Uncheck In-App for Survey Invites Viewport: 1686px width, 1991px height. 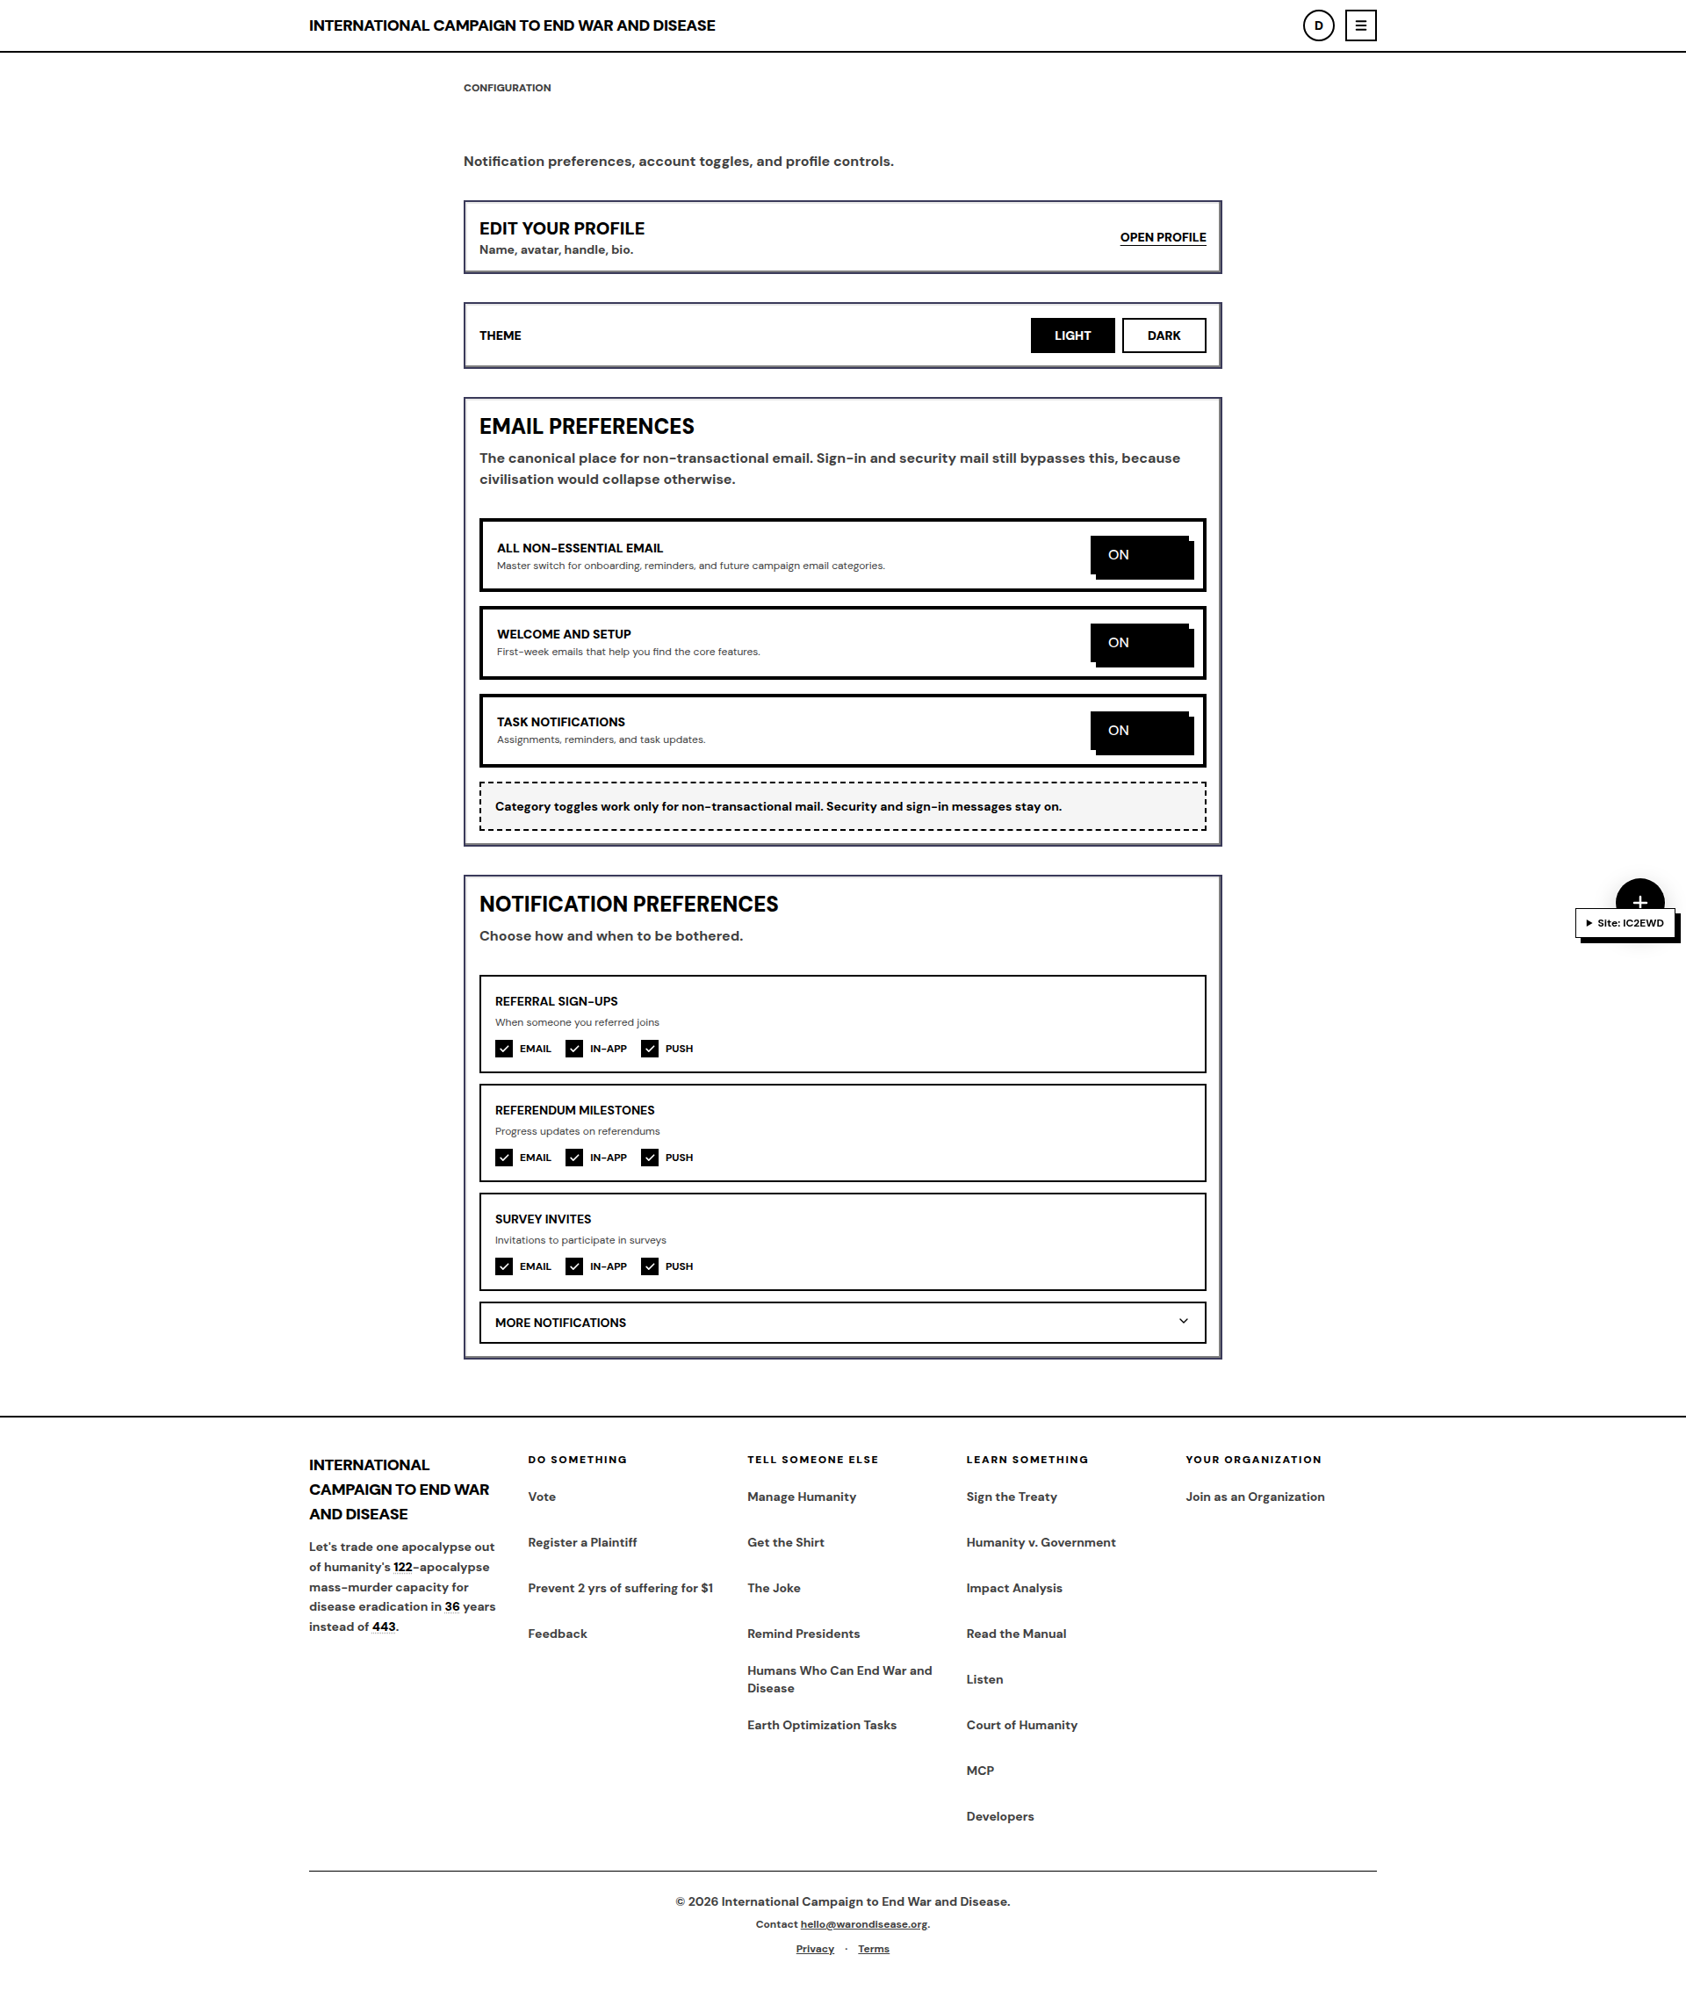pos(573,1266)
